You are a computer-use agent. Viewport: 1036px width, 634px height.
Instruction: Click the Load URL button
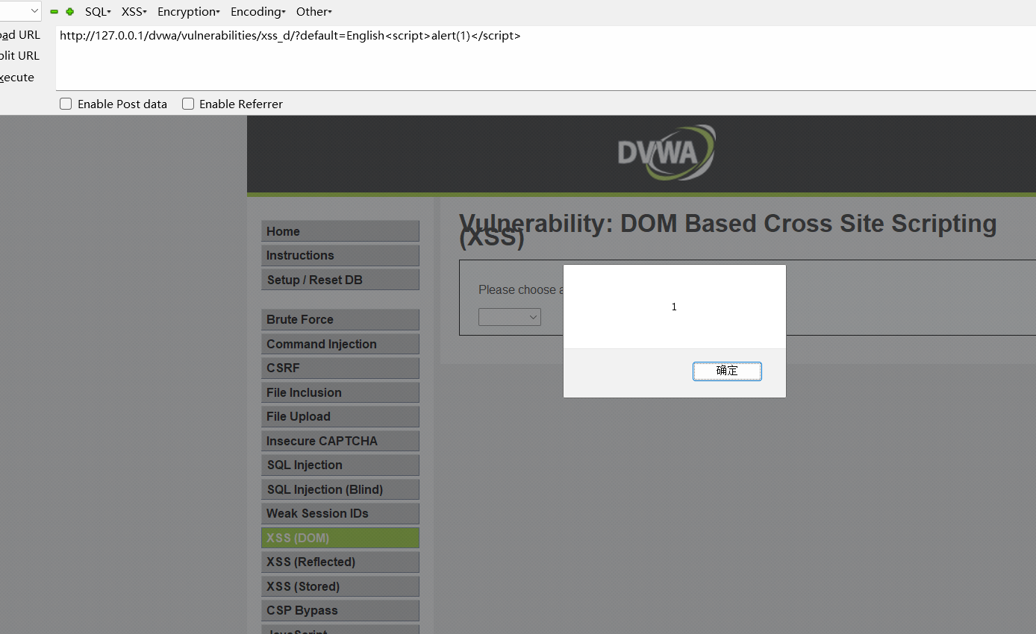tap(20, 35)
